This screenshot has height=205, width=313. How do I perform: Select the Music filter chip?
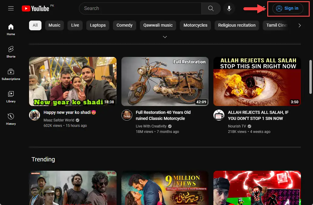click(x=54, y=25)
